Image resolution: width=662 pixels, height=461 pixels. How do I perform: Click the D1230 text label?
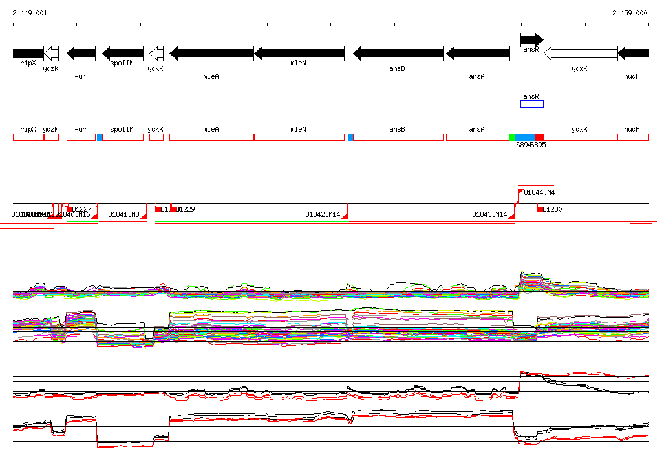[x=553, y=209]
